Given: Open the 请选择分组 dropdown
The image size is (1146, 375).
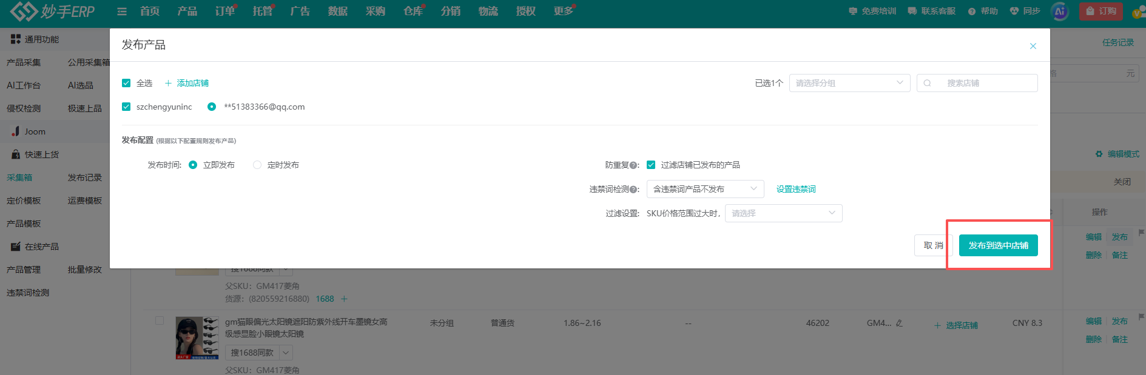Looking at the screenshot, I should pyautogui.click(x=849, y=83).
